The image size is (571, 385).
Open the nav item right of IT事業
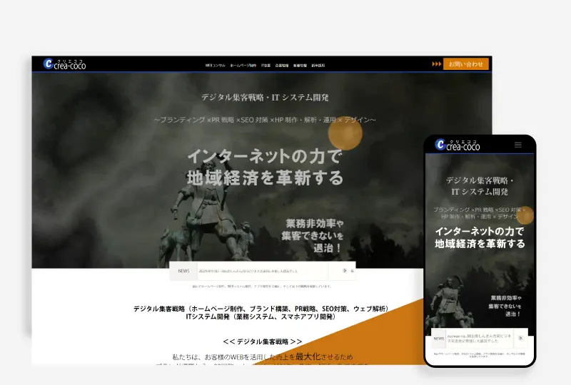282,66
